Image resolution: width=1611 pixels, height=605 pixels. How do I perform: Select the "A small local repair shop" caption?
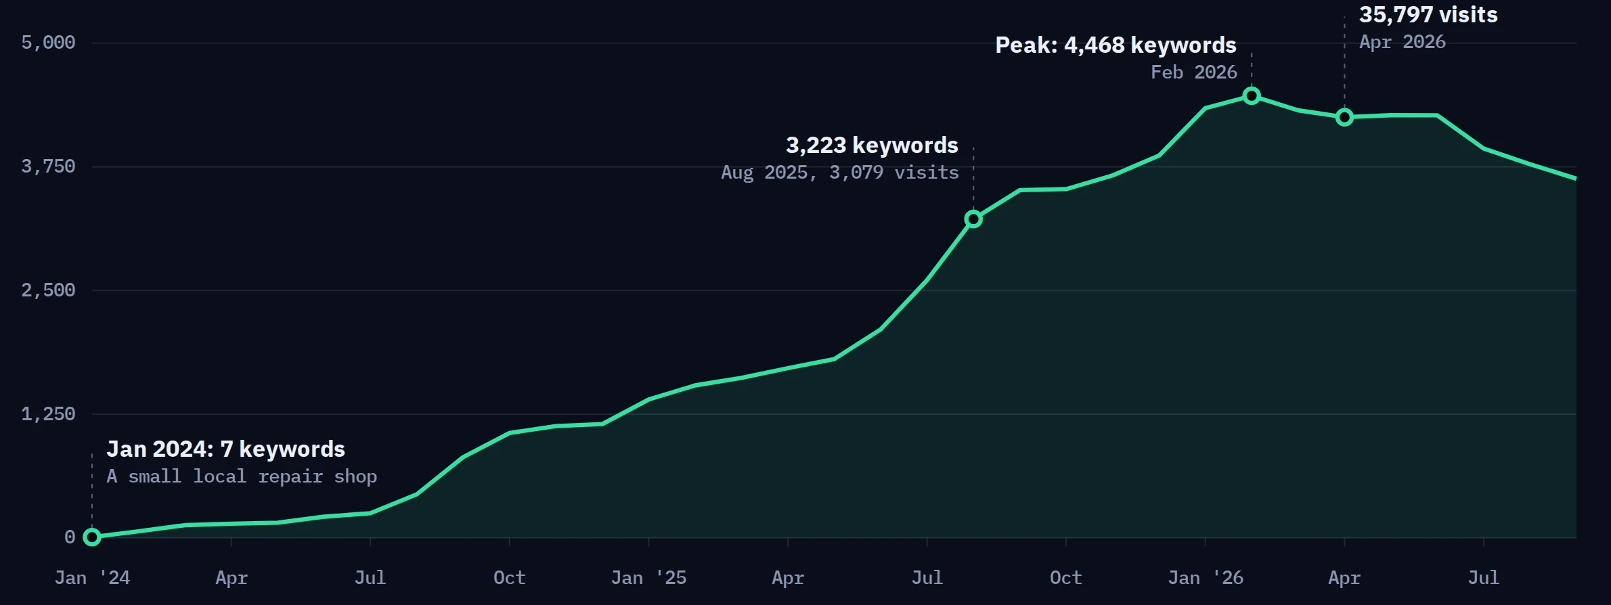(242, 477)
